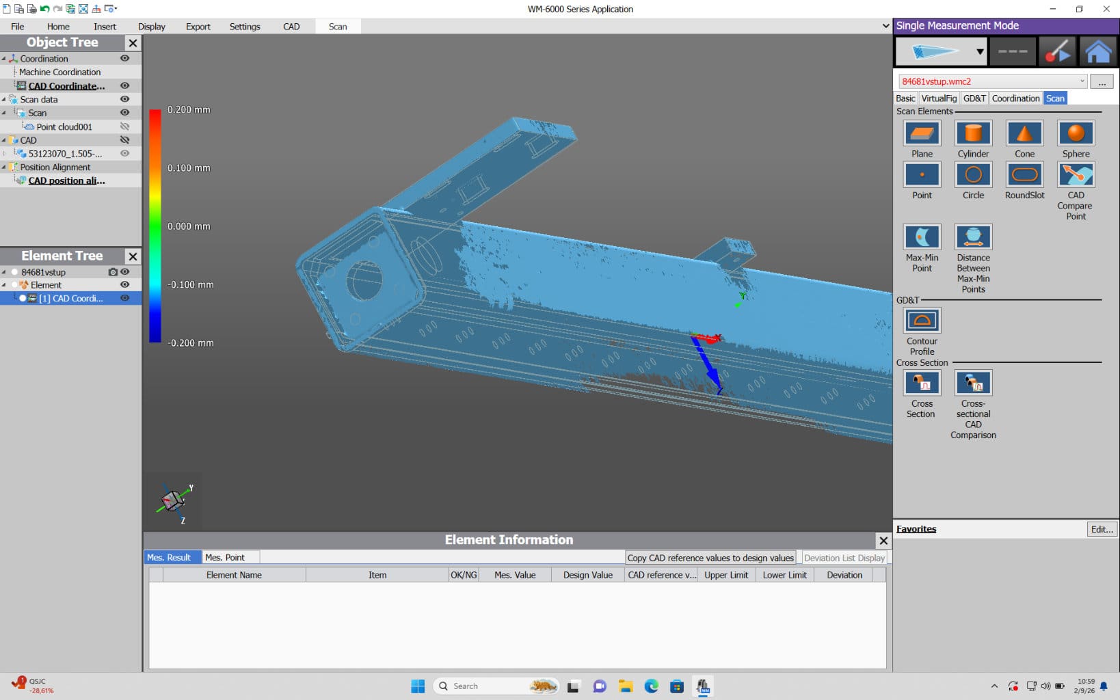Pick the Sphere scan element icon
The image size is (1120, 700).
(x=1075, y=134)
